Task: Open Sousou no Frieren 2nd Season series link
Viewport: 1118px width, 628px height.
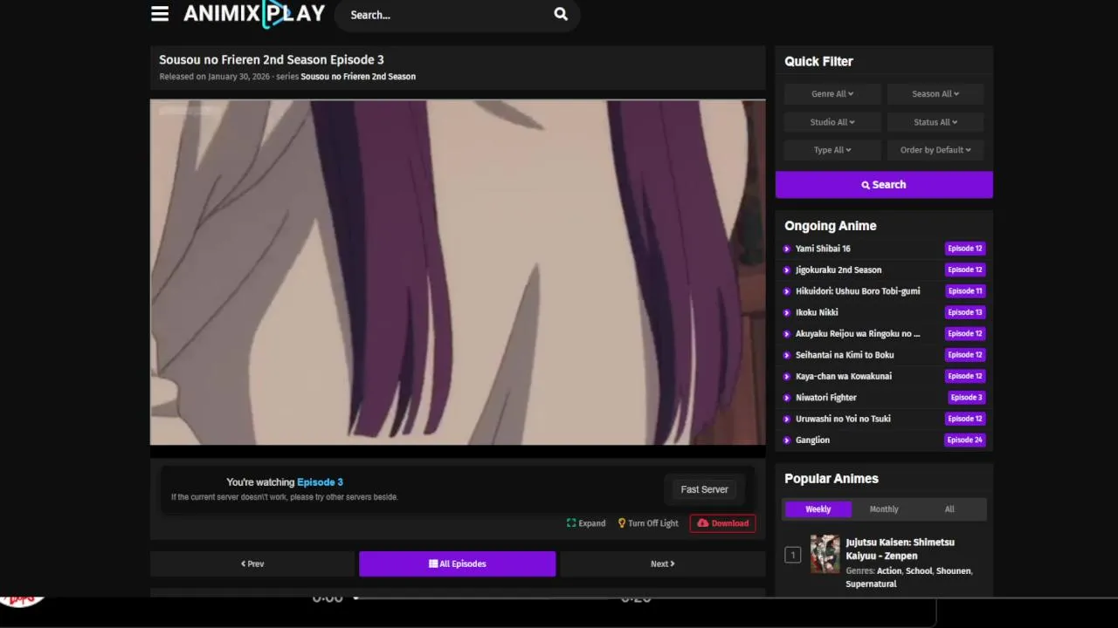Action: pyautogui.click(x=358, y=77)
